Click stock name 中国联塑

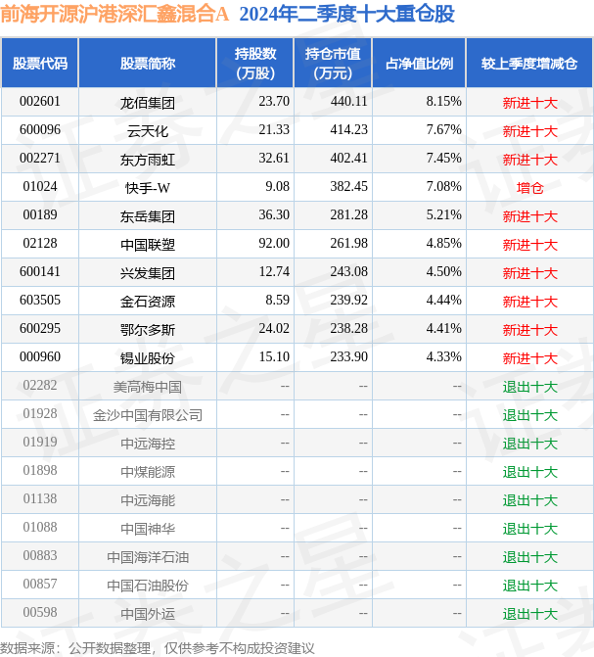tap(148, 245)
